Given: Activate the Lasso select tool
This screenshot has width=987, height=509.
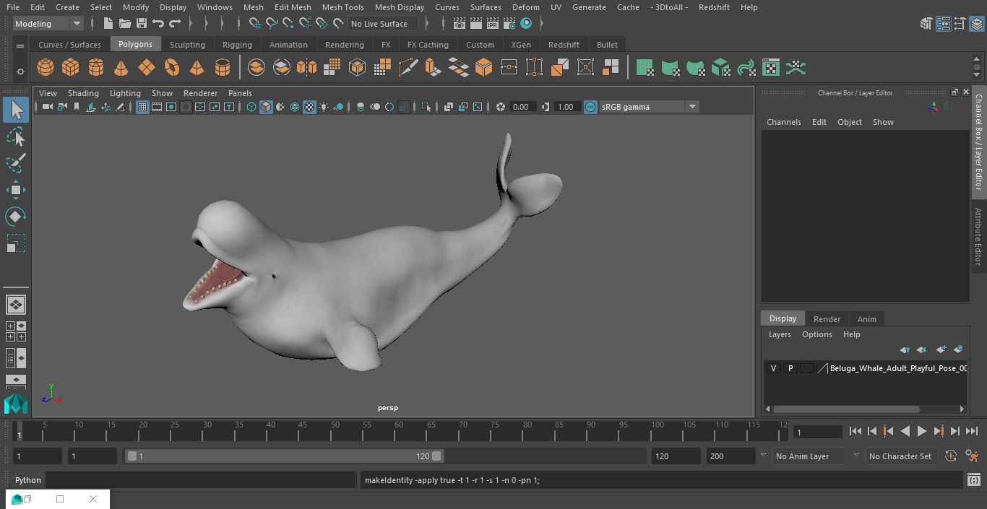Looking at the screenshot, I should [16, 136].
